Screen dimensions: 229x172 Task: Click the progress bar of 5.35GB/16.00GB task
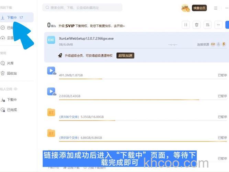[143, 120]
